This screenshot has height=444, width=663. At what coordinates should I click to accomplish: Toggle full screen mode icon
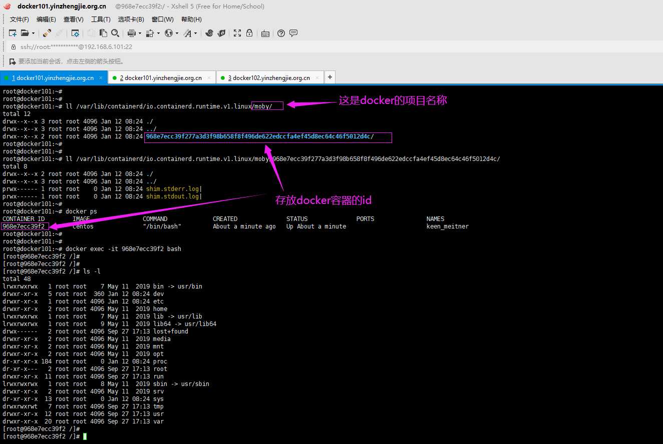[x=237, y=33]
